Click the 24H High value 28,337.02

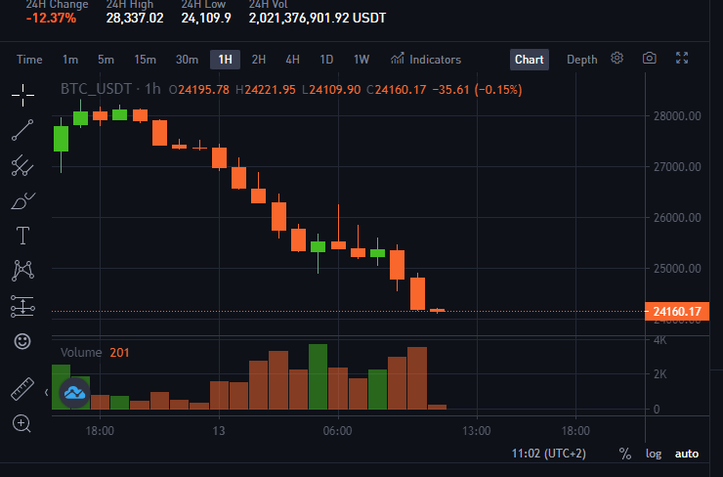(x=135, y=18)
